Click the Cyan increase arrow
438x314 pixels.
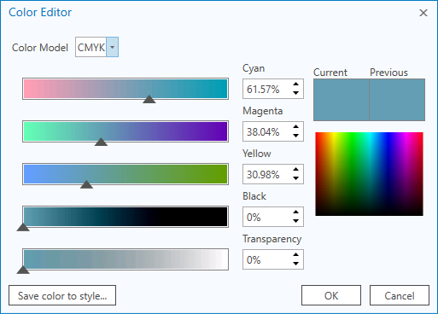(x=296, y=84)
